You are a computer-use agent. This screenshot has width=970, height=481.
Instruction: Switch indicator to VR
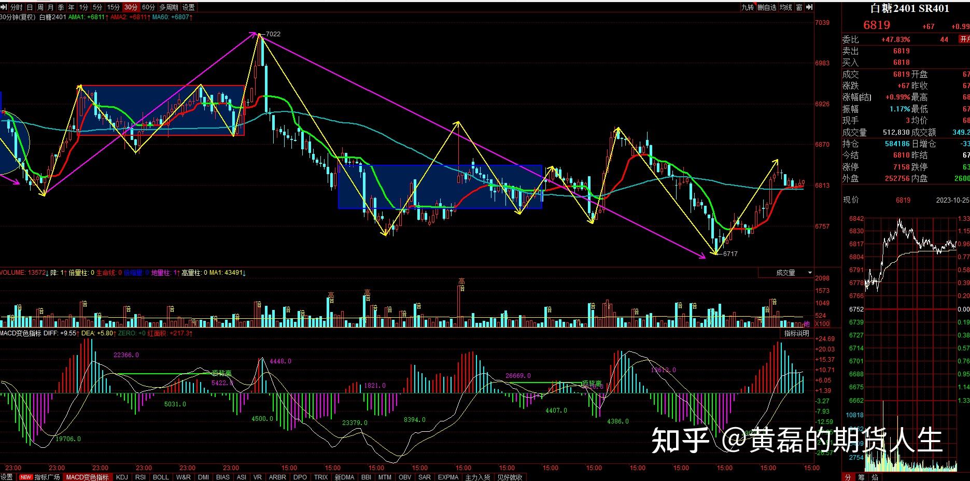tap(258, 477)
